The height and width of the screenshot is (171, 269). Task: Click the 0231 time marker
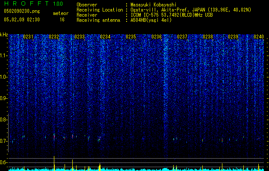(28, 37)
